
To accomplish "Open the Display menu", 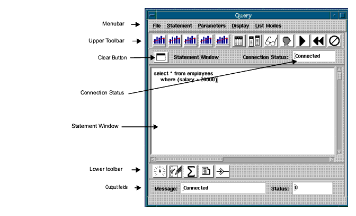I will (240, 25).
